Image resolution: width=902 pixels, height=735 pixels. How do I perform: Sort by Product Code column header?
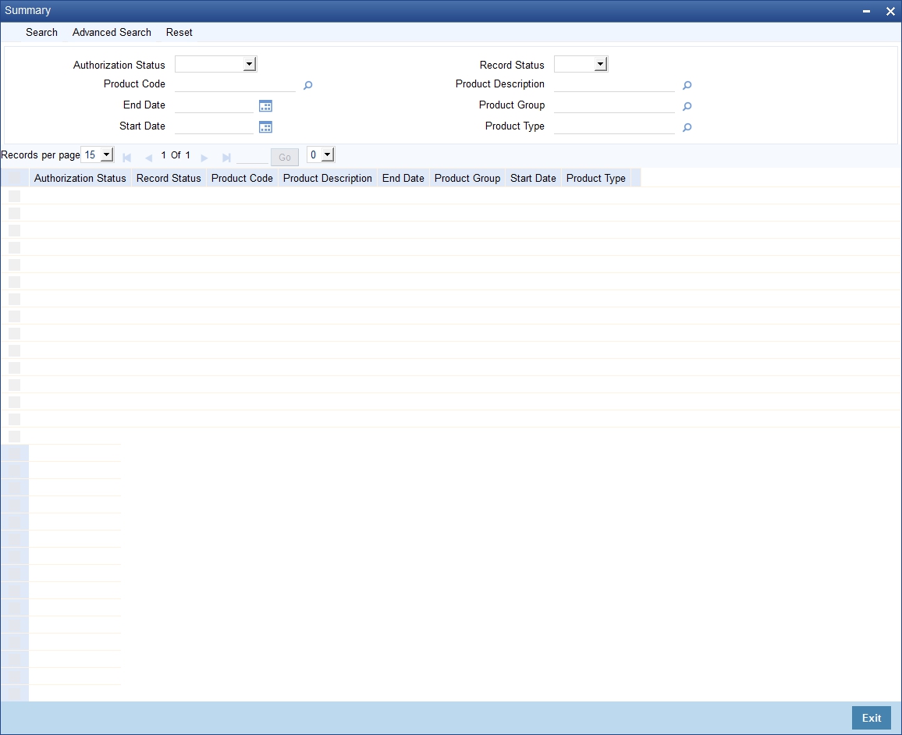click(242, 178)
